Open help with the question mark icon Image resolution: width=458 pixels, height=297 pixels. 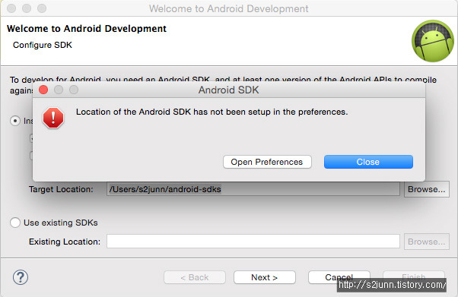pyautogui.click(x=21, y=277)
